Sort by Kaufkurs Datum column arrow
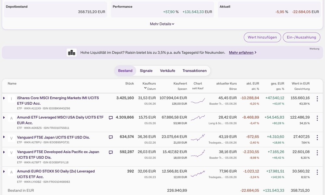The height and width of the screenshot is (195, 325). [145, 88]
